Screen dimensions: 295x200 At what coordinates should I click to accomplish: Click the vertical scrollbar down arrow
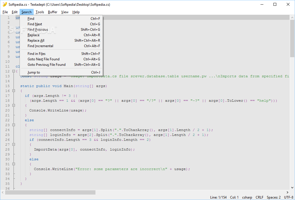coord(292,188)
